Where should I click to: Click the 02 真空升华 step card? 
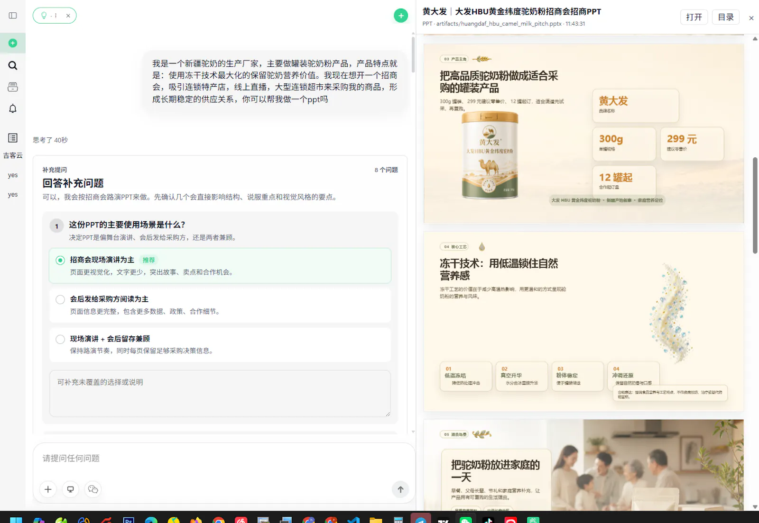point(522,376)
